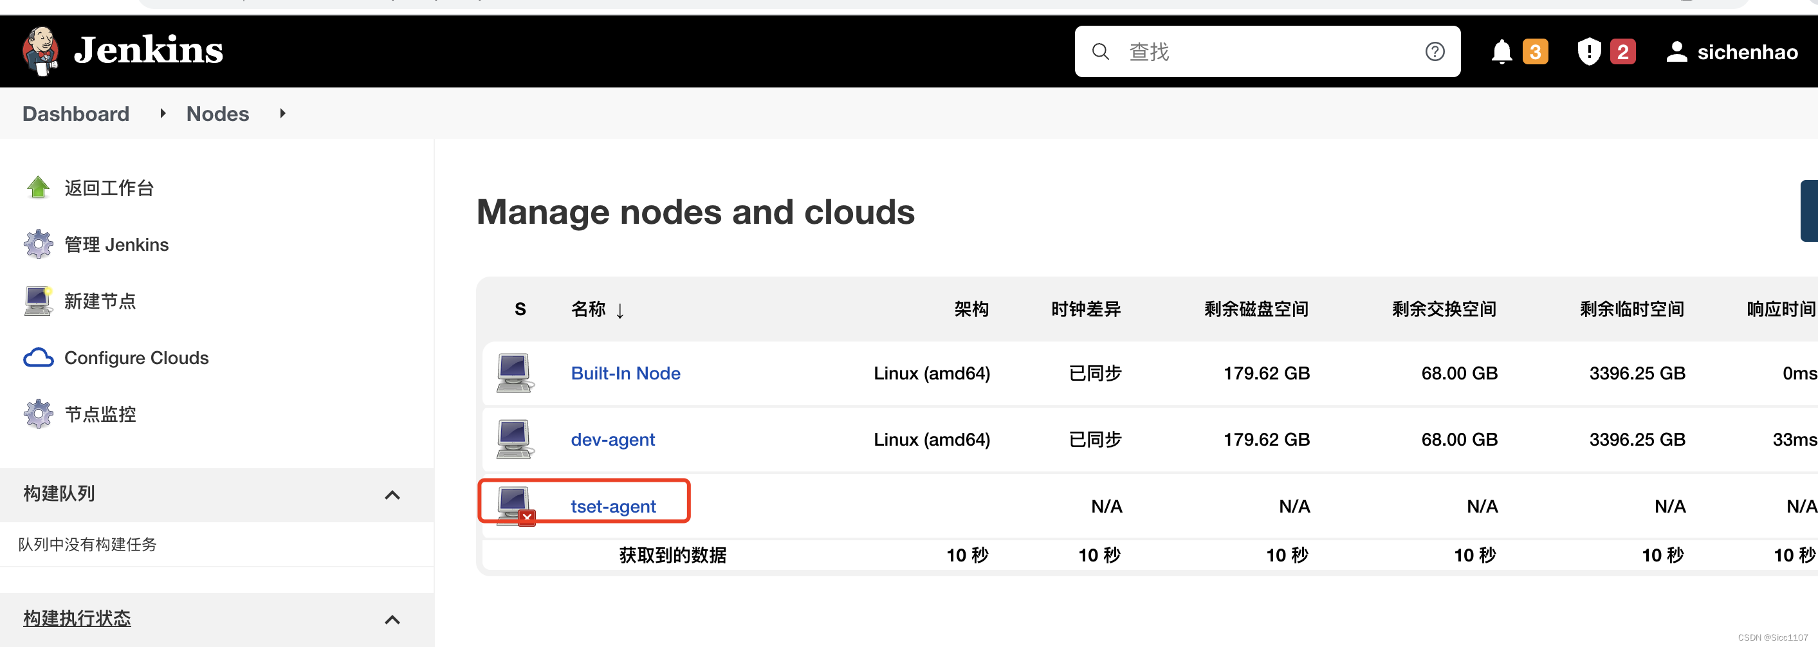Click the Configure Clouds cloud icon
The image size is (1818, 647).
[x=38, y=358]
